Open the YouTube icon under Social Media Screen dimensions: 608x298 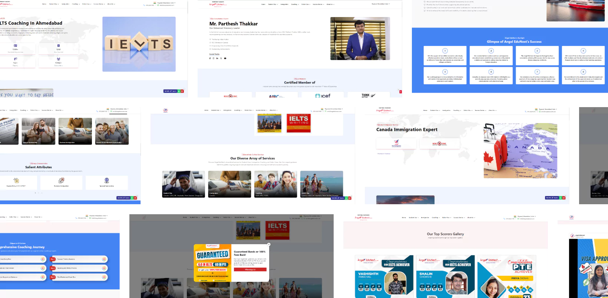(225, 58)
